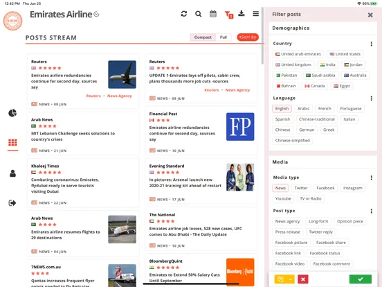Click the Wi-Fi status icon
Screen dimensions: 382x287
pyautogui.click(x=359, y=3)
